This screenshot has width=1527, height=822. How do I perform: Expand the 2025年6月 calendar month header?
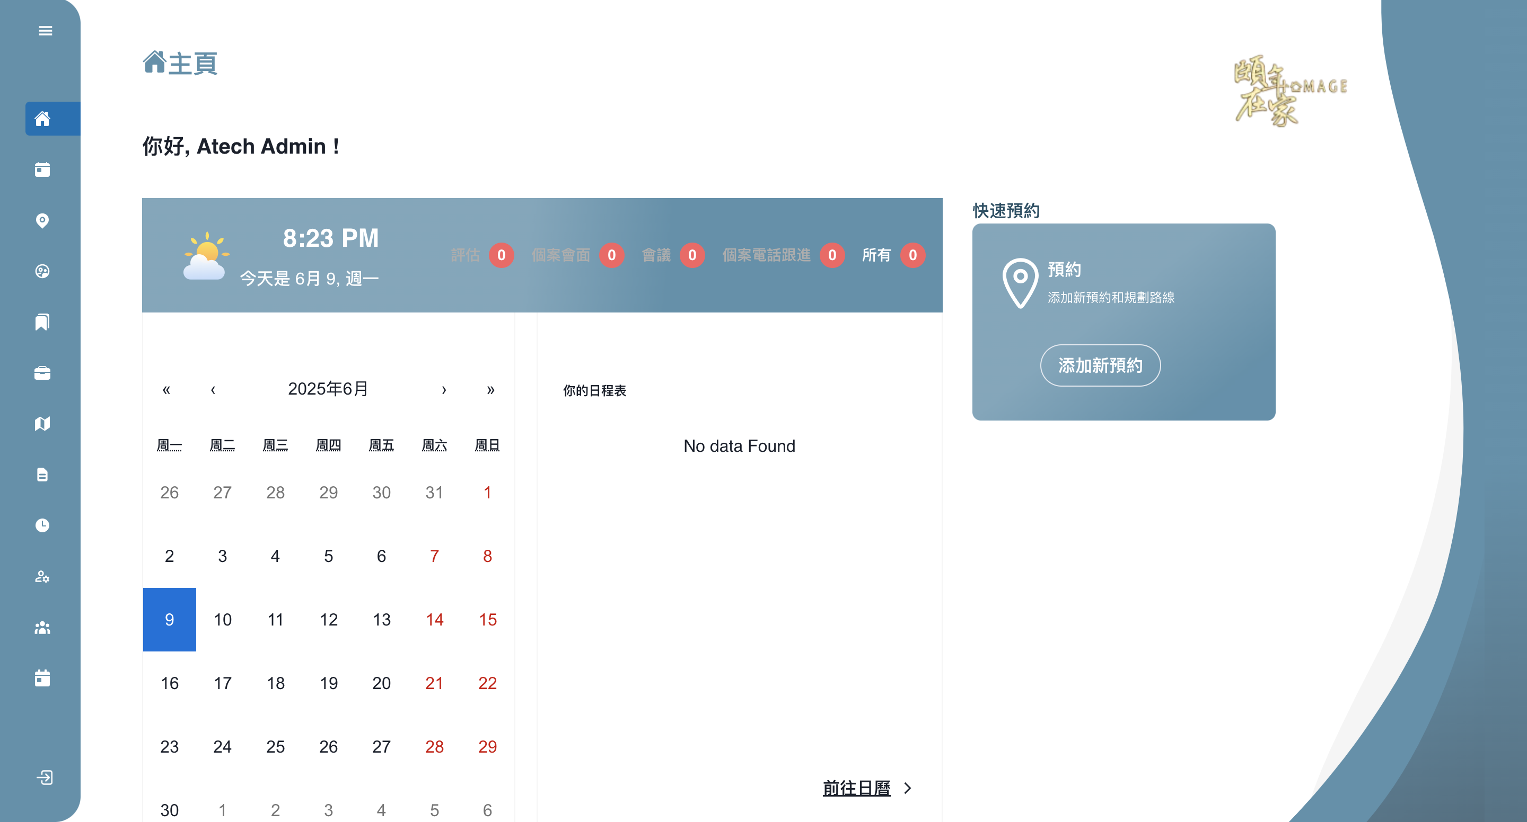(328, 389)
